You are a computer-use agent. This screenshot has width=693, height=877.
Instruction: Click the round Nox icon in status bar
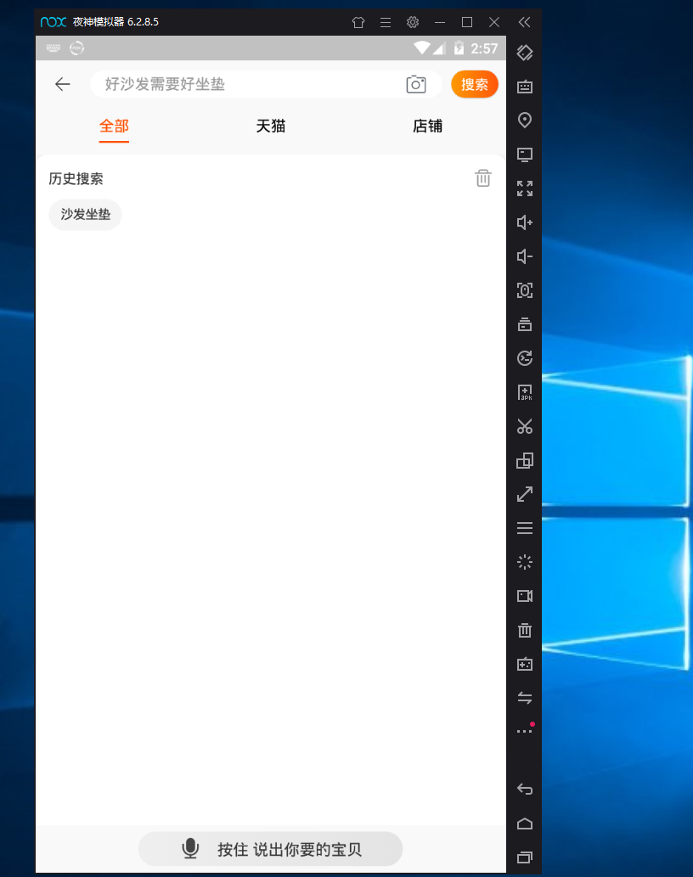click(76, 48)
